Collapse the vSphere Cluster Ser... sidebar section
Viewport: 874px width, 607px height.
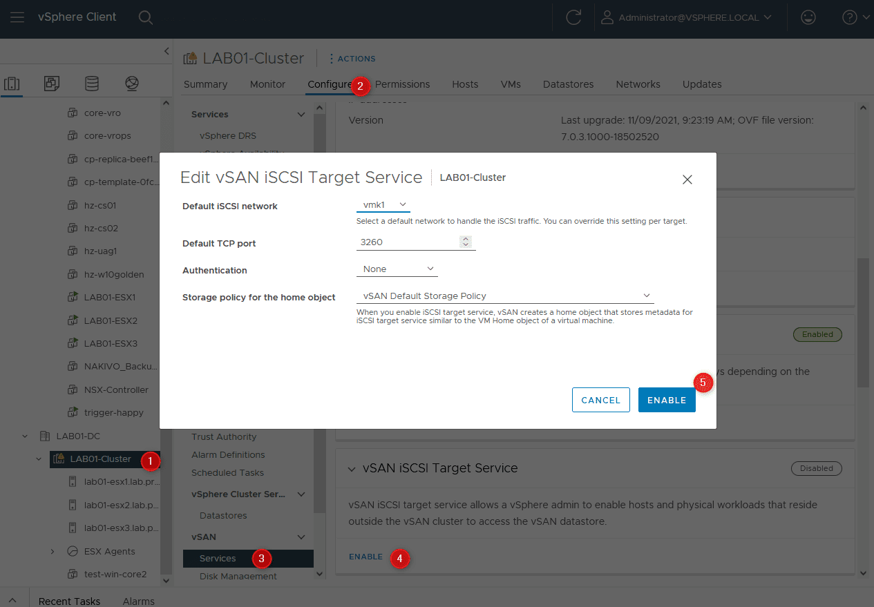coord(301,494)
